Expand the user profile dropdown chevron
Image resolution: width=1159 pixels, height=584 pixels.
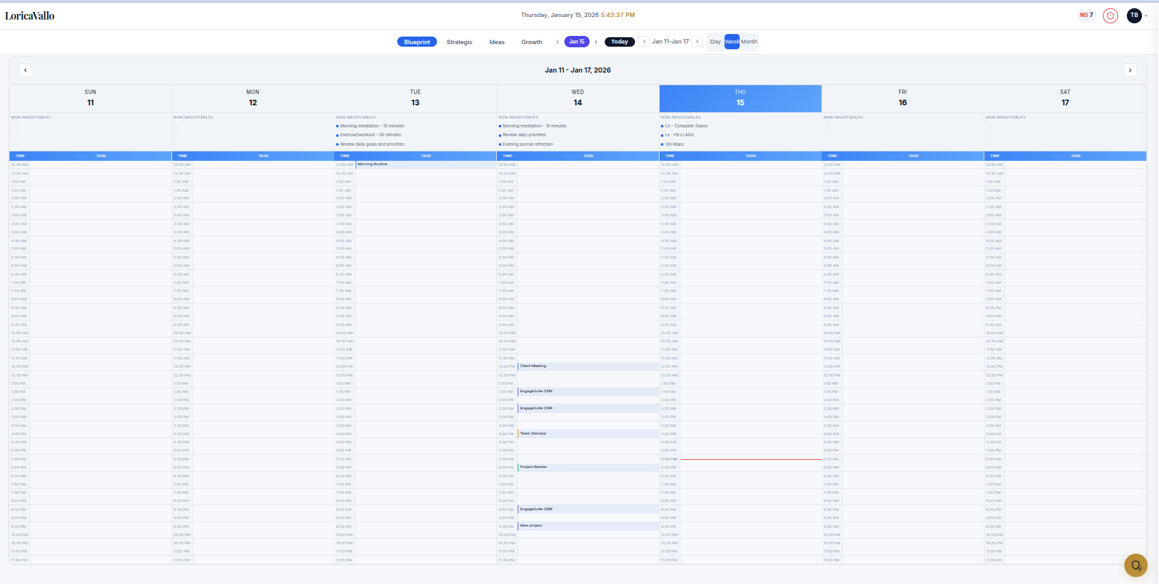click(1146, 16)
